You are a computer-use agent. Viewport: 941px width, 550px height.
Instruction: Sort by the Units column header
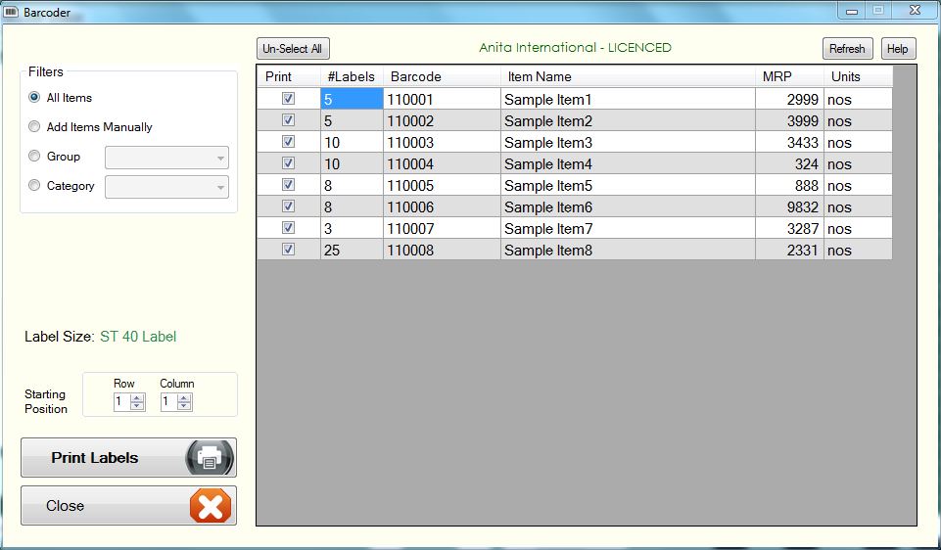coord(858,76)
